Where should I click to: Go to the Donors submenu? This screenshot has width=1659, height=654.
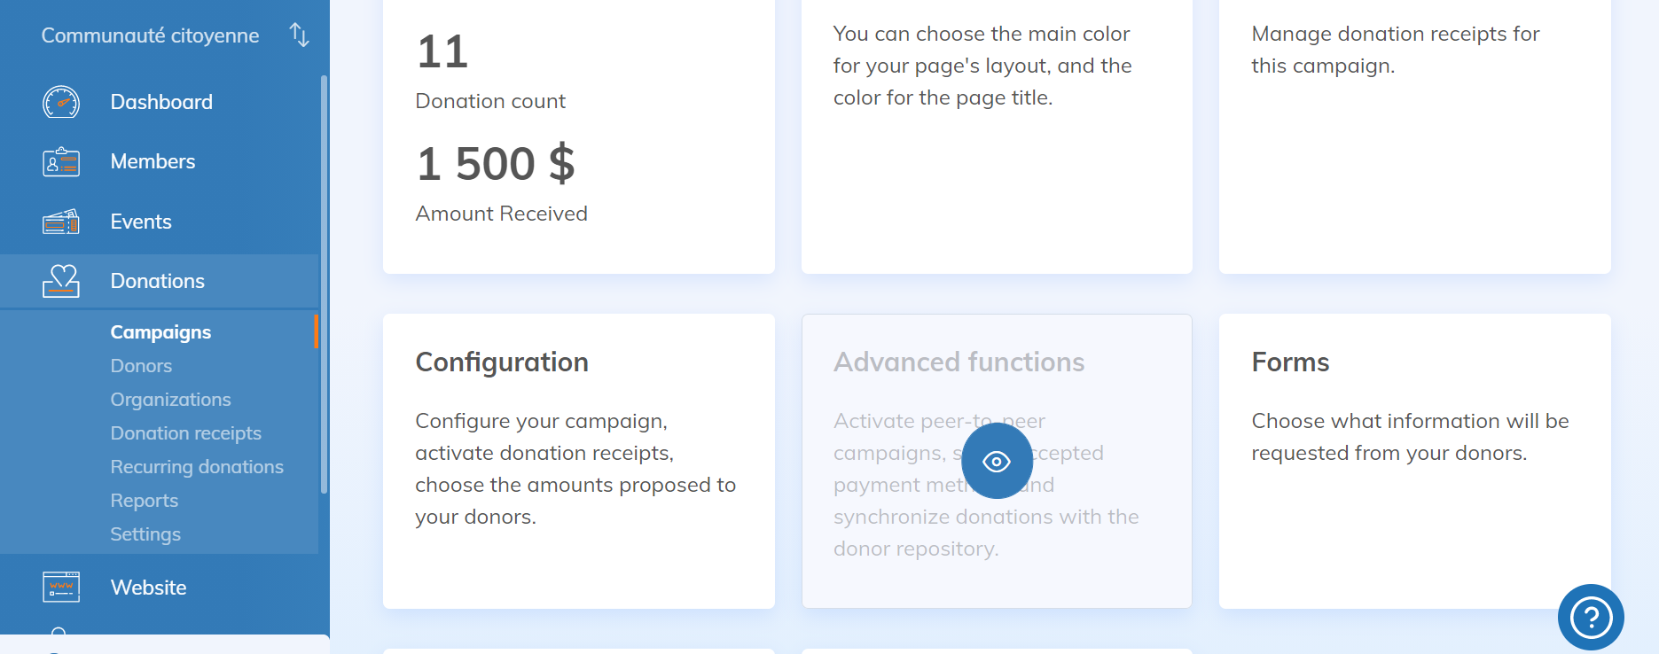(141, 366)
